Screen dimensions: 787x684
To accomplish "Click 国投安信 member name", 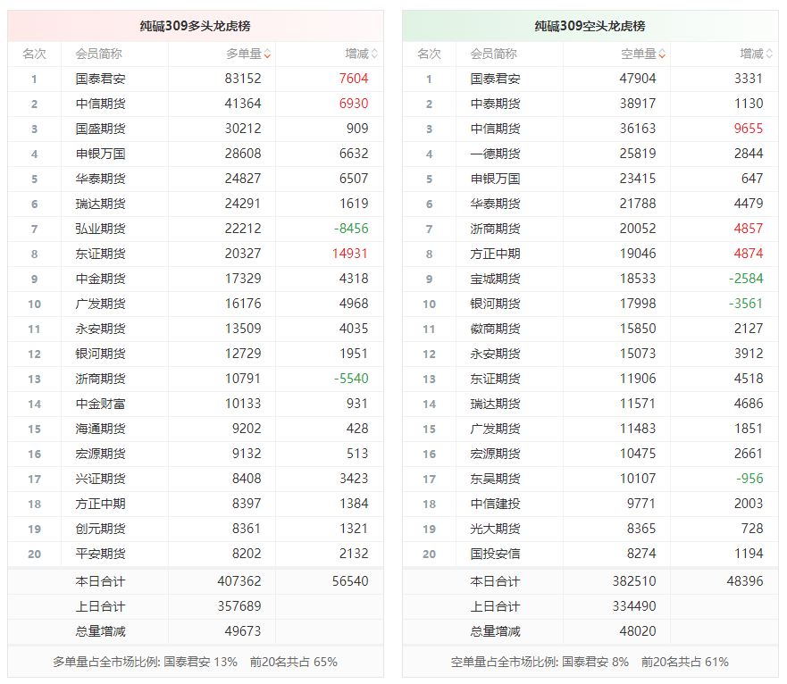I will point(495,554).
